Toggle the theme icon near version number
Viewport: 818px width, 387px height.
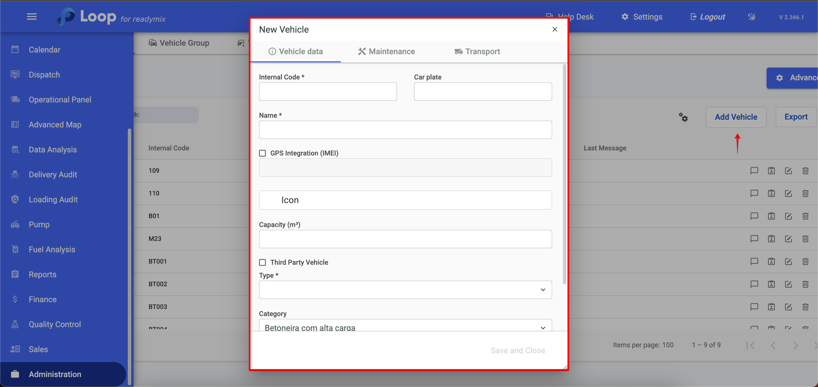tap(752, 17)
